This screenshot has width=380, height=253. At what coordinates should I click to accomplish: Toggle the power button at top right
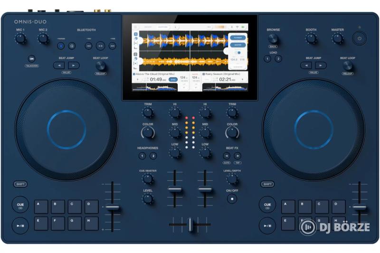point(360,38)
